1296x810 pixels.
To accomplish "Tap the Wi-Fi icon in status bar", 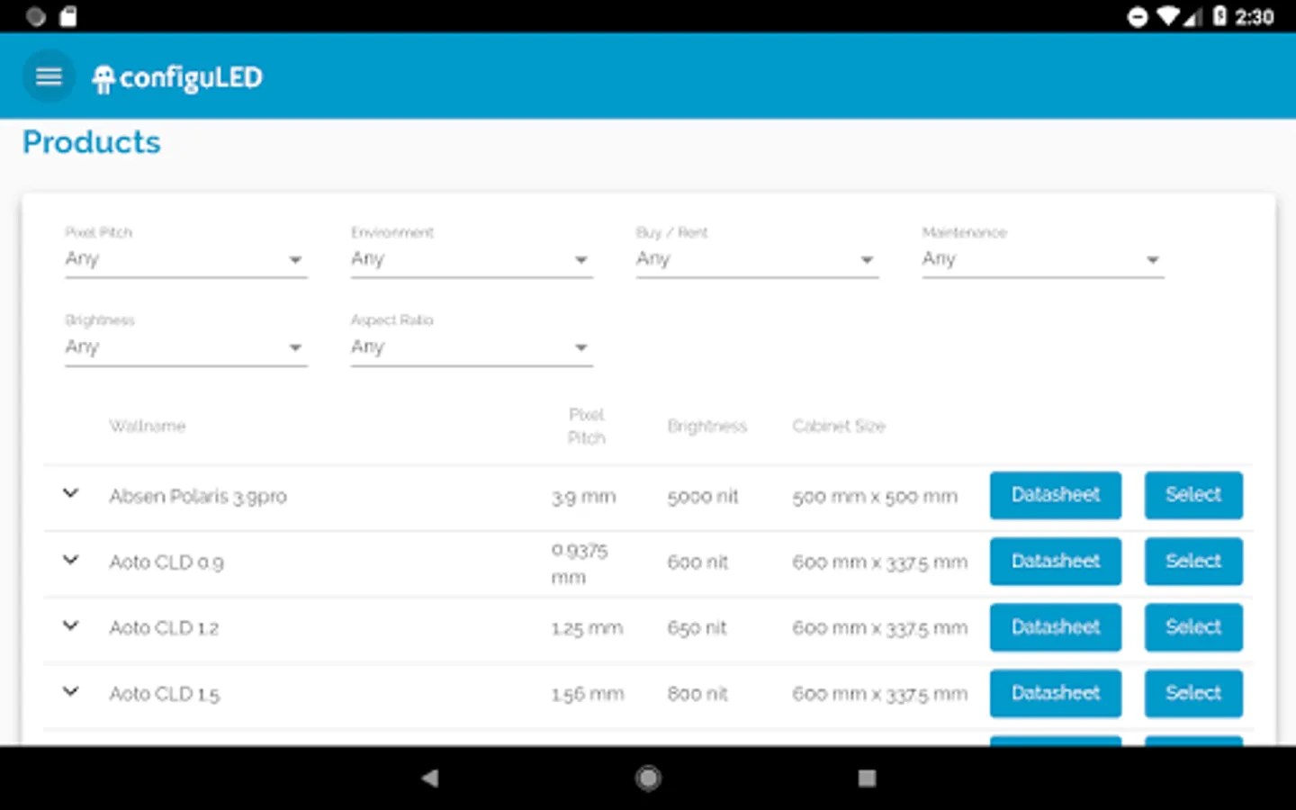I will (1168, 16).
